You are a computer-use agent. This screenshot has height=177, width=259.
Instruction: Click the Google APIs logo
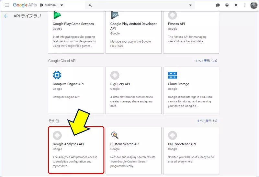[25, 5]
